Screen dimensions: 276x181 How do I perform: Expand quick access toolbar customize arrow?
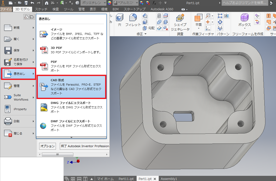point(165,3)
